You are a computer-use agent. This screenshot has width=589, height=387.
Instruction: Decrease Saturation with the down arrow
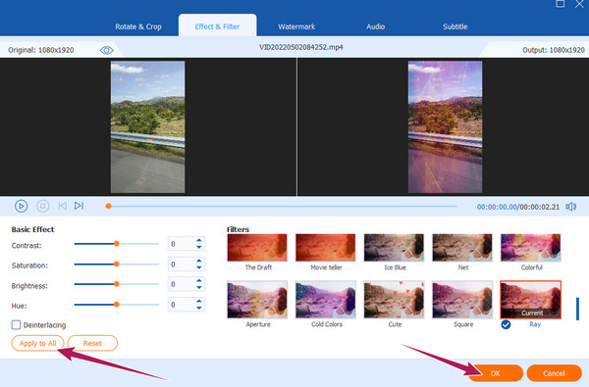tap(199, 267)
